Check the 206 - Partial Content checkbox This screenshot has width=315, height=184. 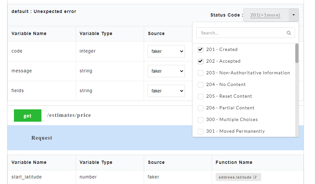pos(200,108)
